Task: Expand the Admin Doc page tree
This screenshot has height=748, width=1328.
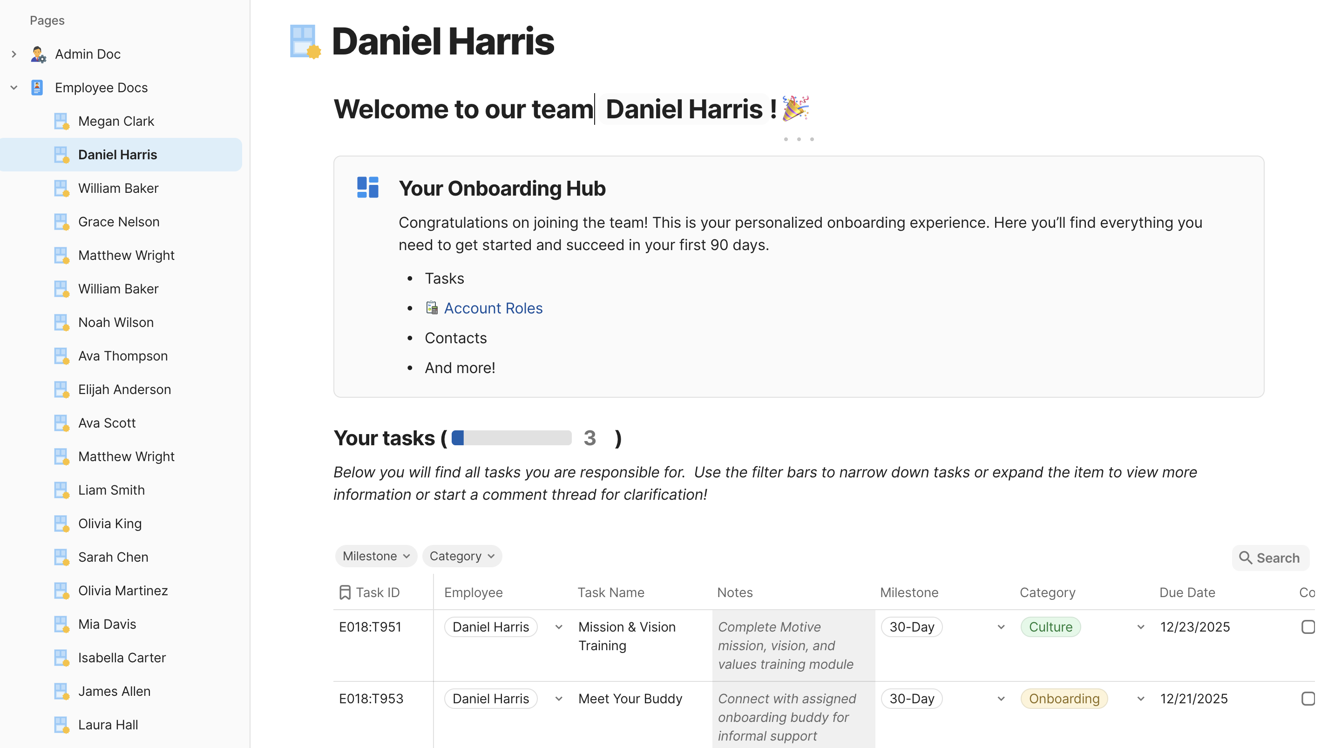Action: pos(14,54)
